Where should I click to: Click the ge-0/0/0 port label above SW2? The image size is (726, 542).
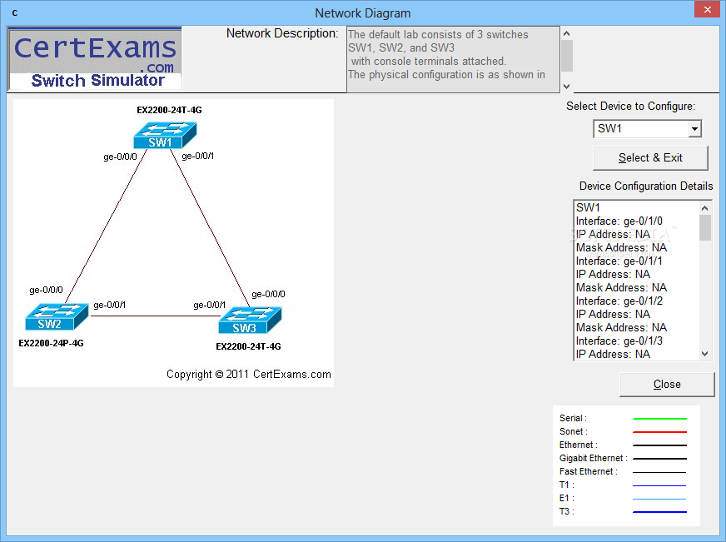point(46,291)
